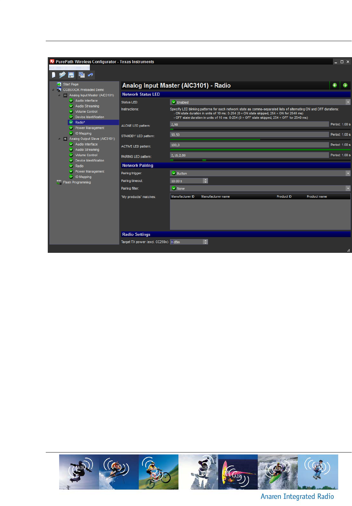Open Power Management under Analog Output Slave
Screen dimensions: 352x506
coord(90,172)
